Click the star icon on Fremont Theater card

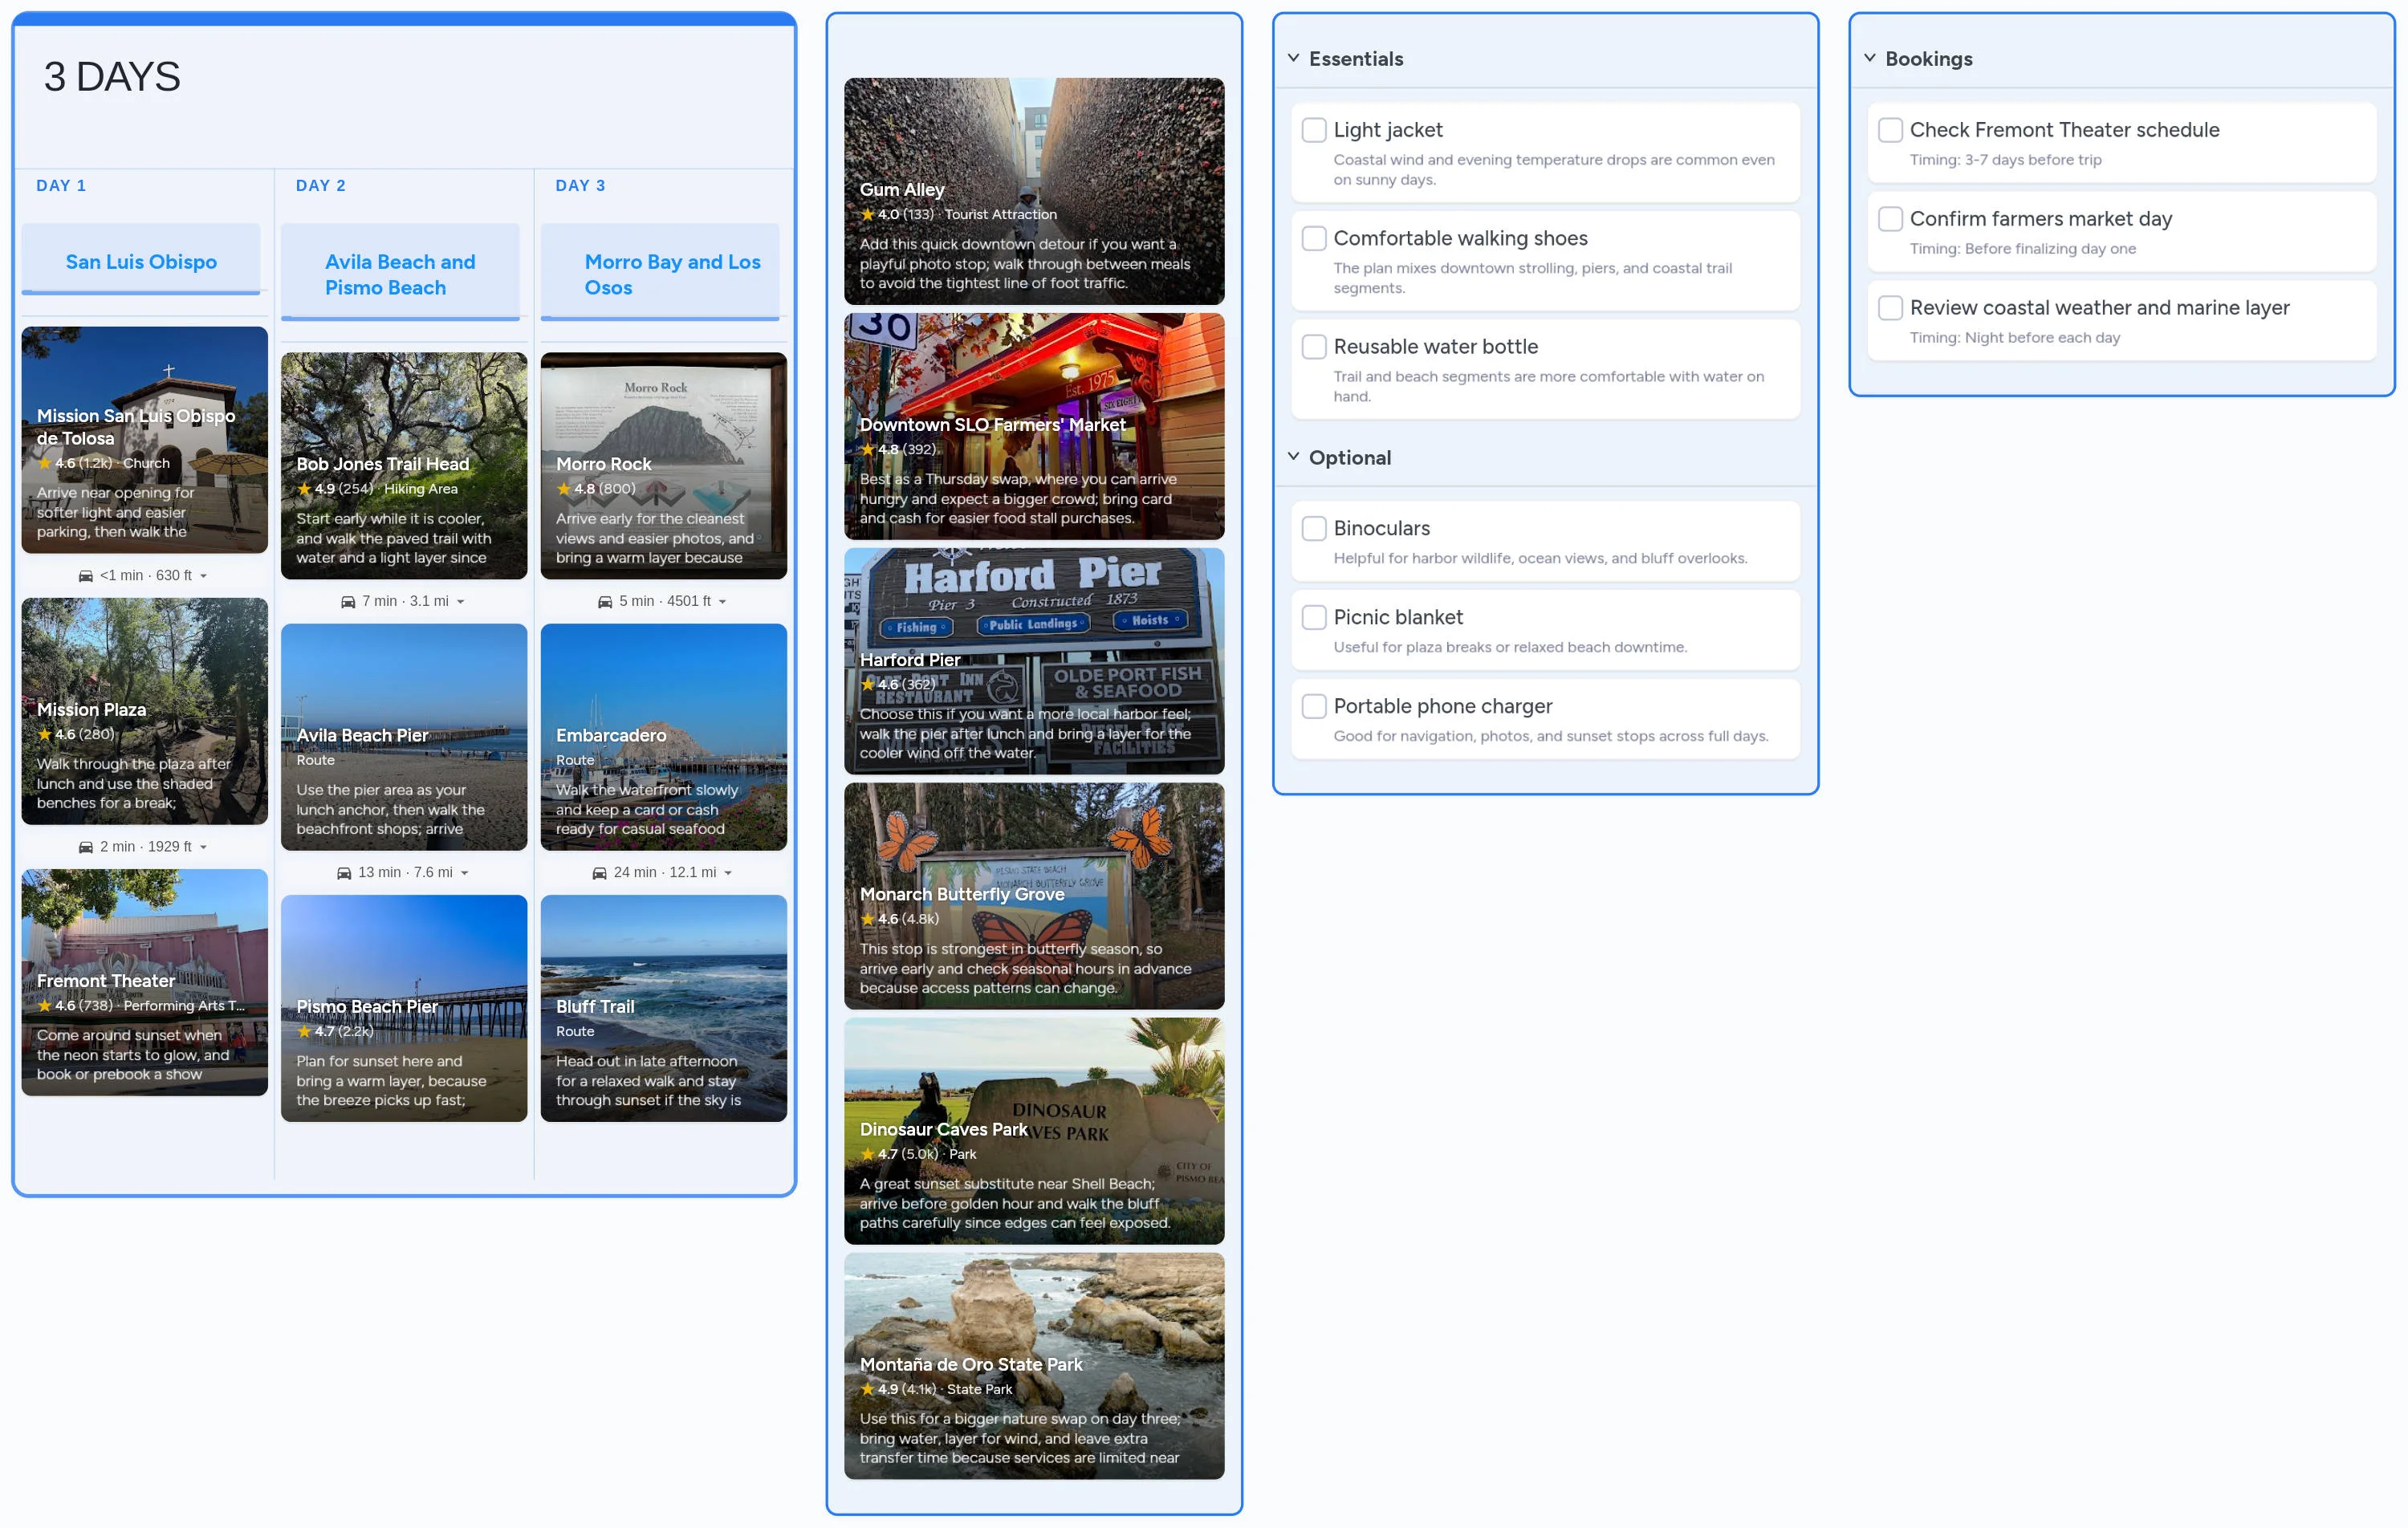pyautogui.click(x=44, y=1006)
